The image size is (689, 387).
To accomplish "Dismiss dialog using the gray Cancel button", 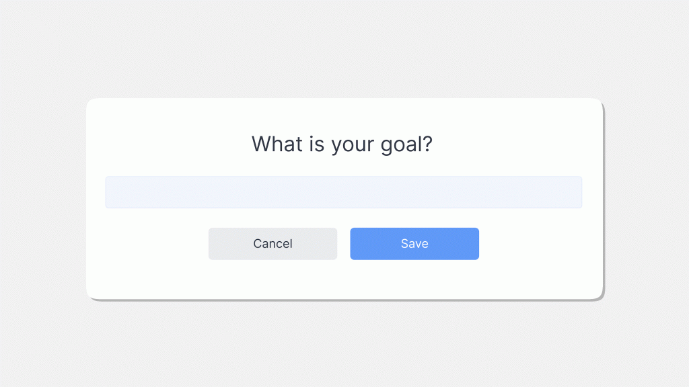I will [x=273, y=243].
